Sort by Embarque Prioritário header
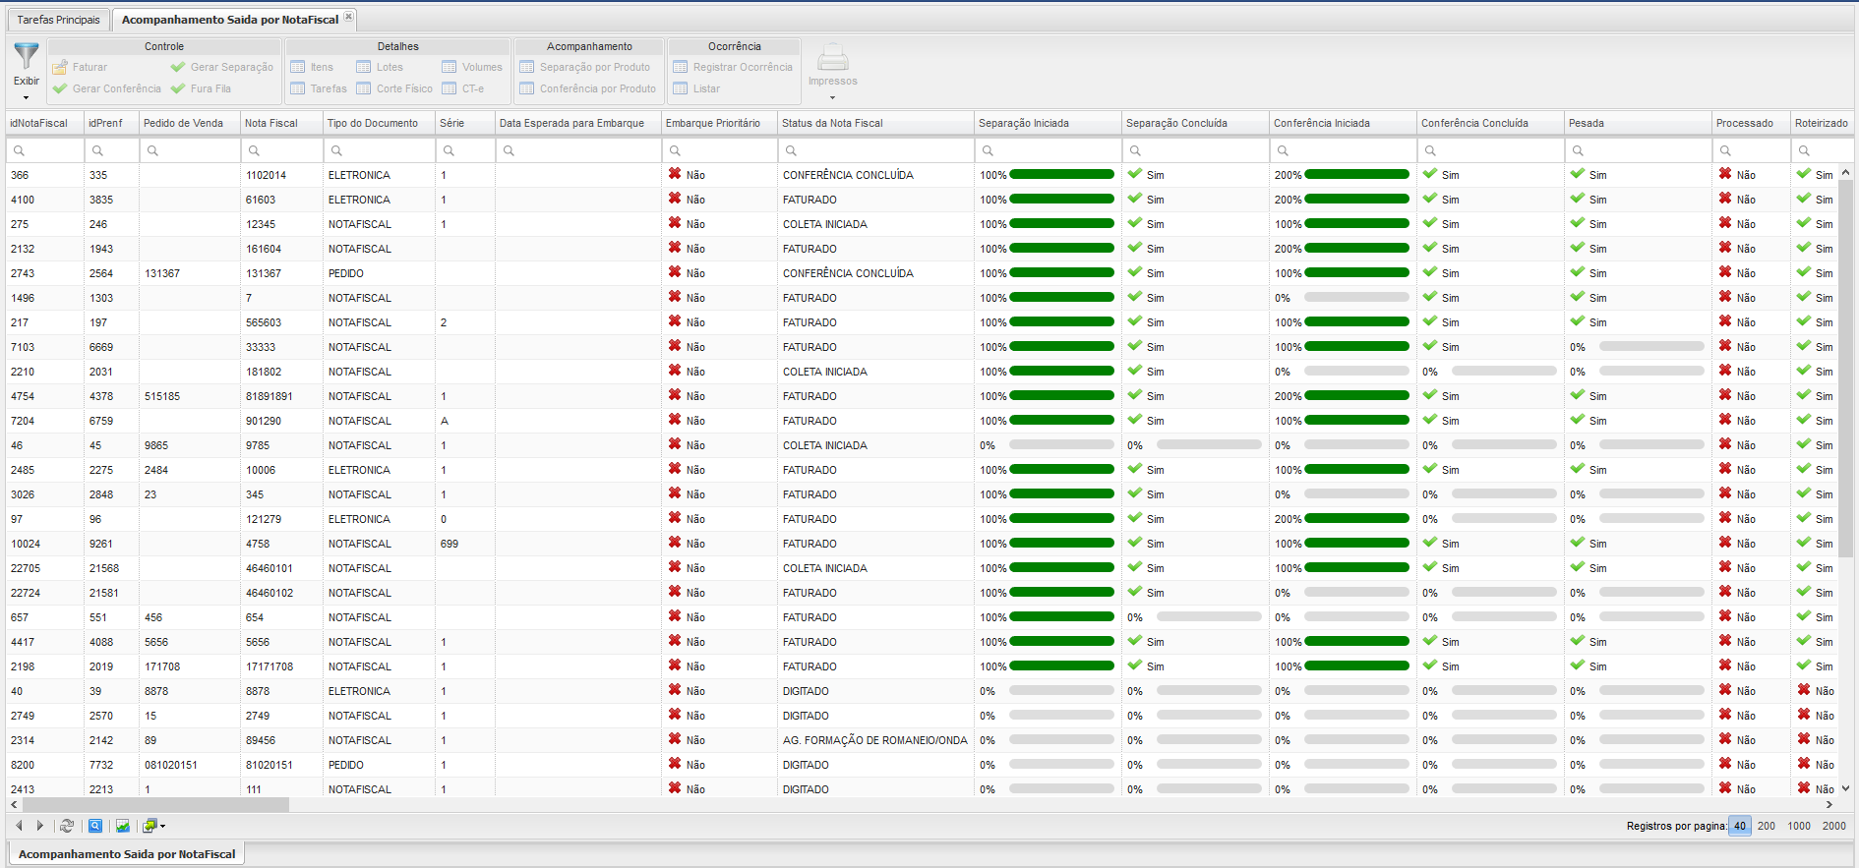The height and width of the screenshot is (868, 1859). (x=719, y=123)
